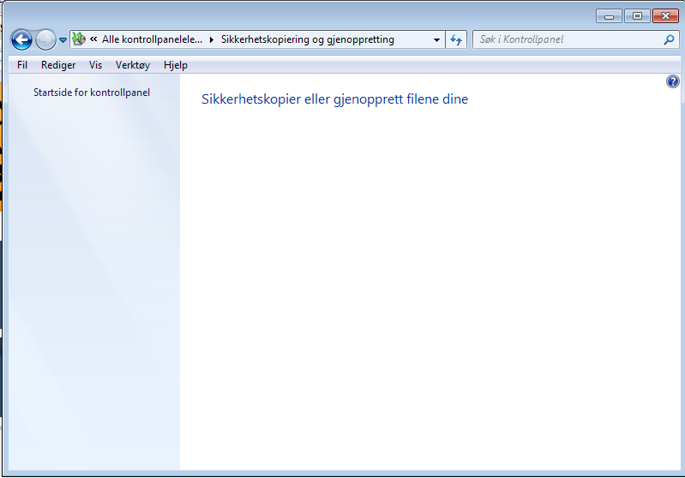Maximize the Control Panel window
This screenshot has height=478, width=685.
click(x=637, y=16)
